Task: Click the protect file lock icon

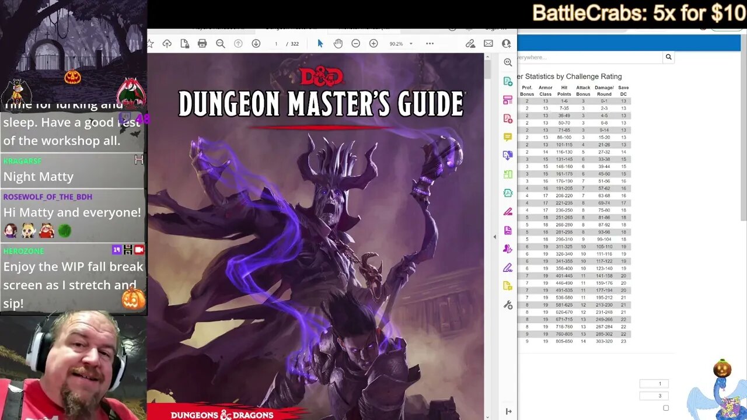Action: (x=184, y=44)
